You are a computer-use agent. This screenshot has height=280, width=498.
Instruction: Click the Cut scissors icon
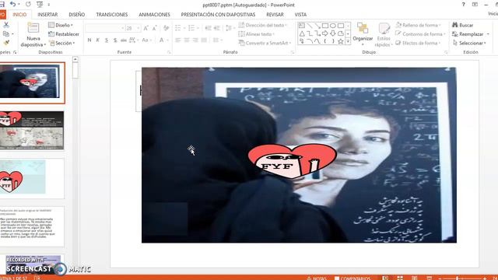pos(6,25)
